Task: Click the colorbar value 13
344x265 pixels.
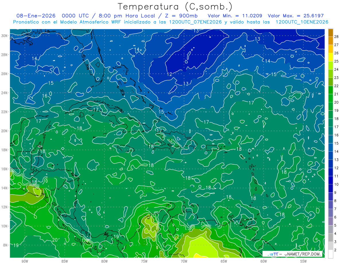Action: pos(337,160)
